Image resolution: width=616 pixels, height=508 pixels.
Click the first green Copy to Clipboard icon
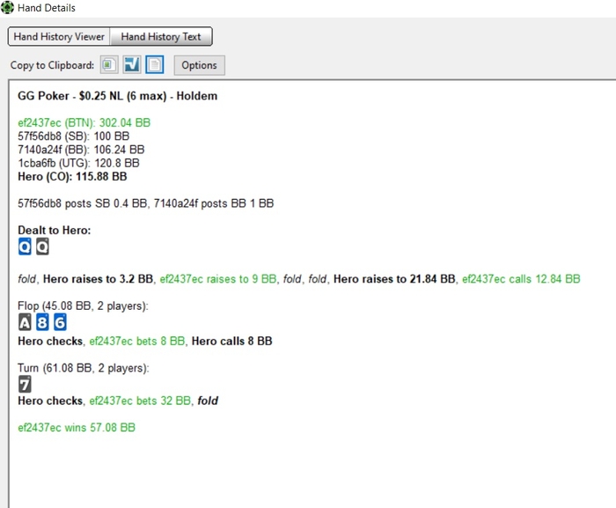tap(108, 65)
